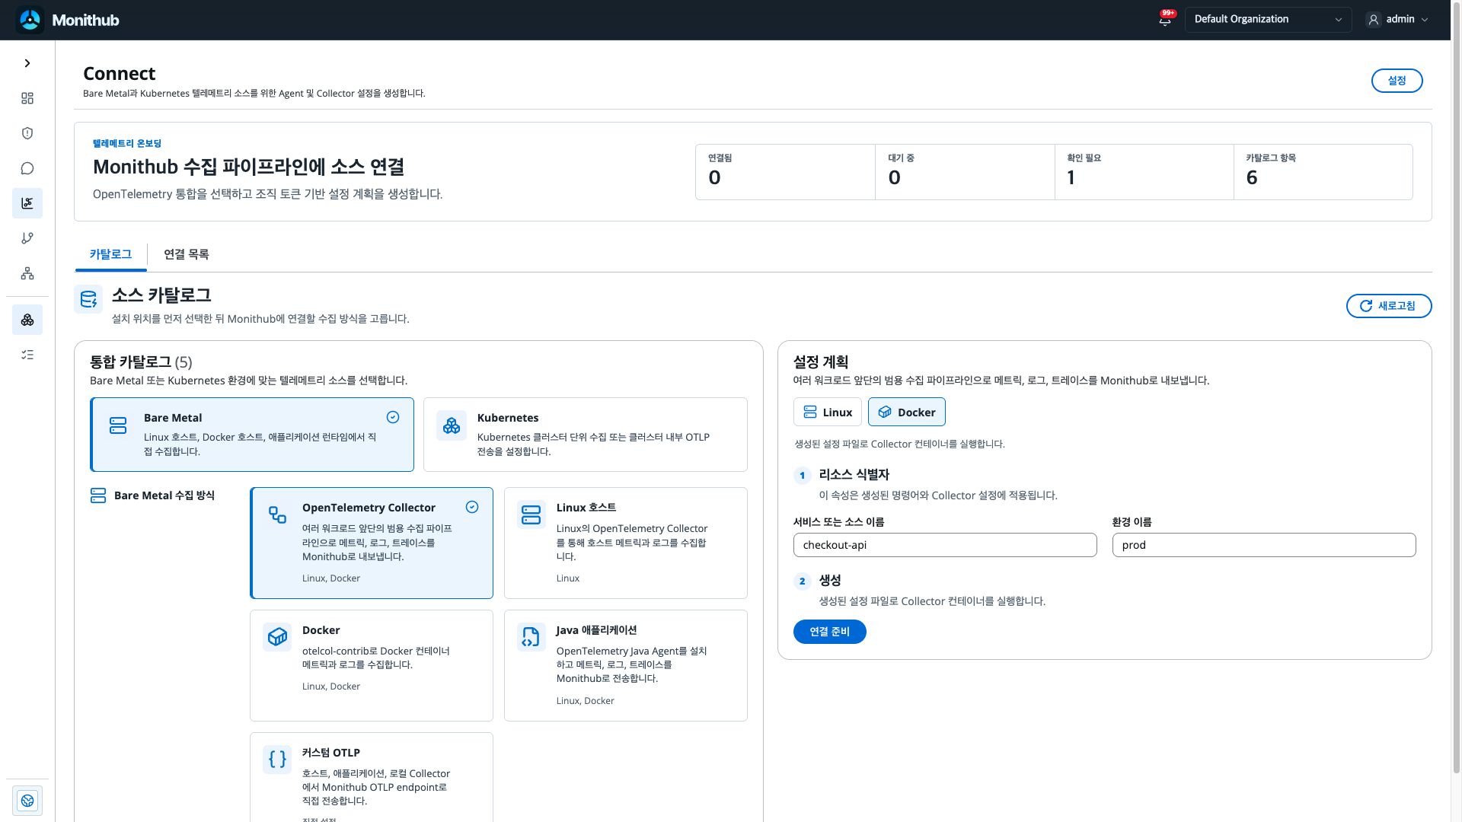Click the 커스텀 OTLP curly braces icon

click(x=277, y=760)
